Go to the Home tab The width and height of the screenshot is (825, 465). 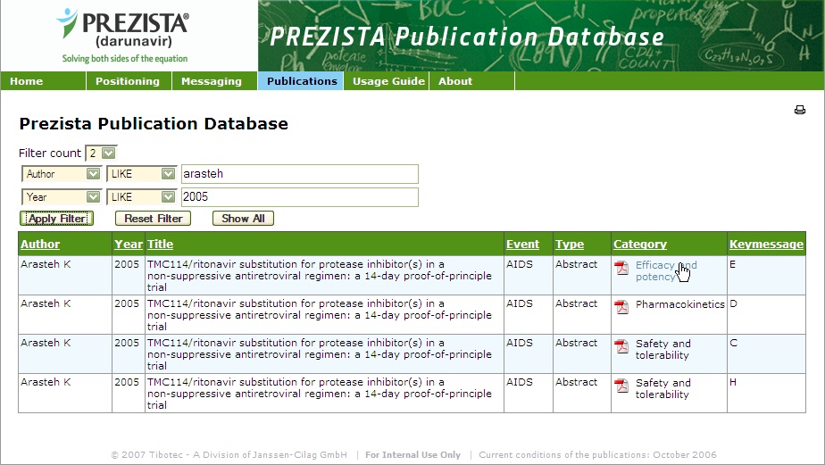43,81
